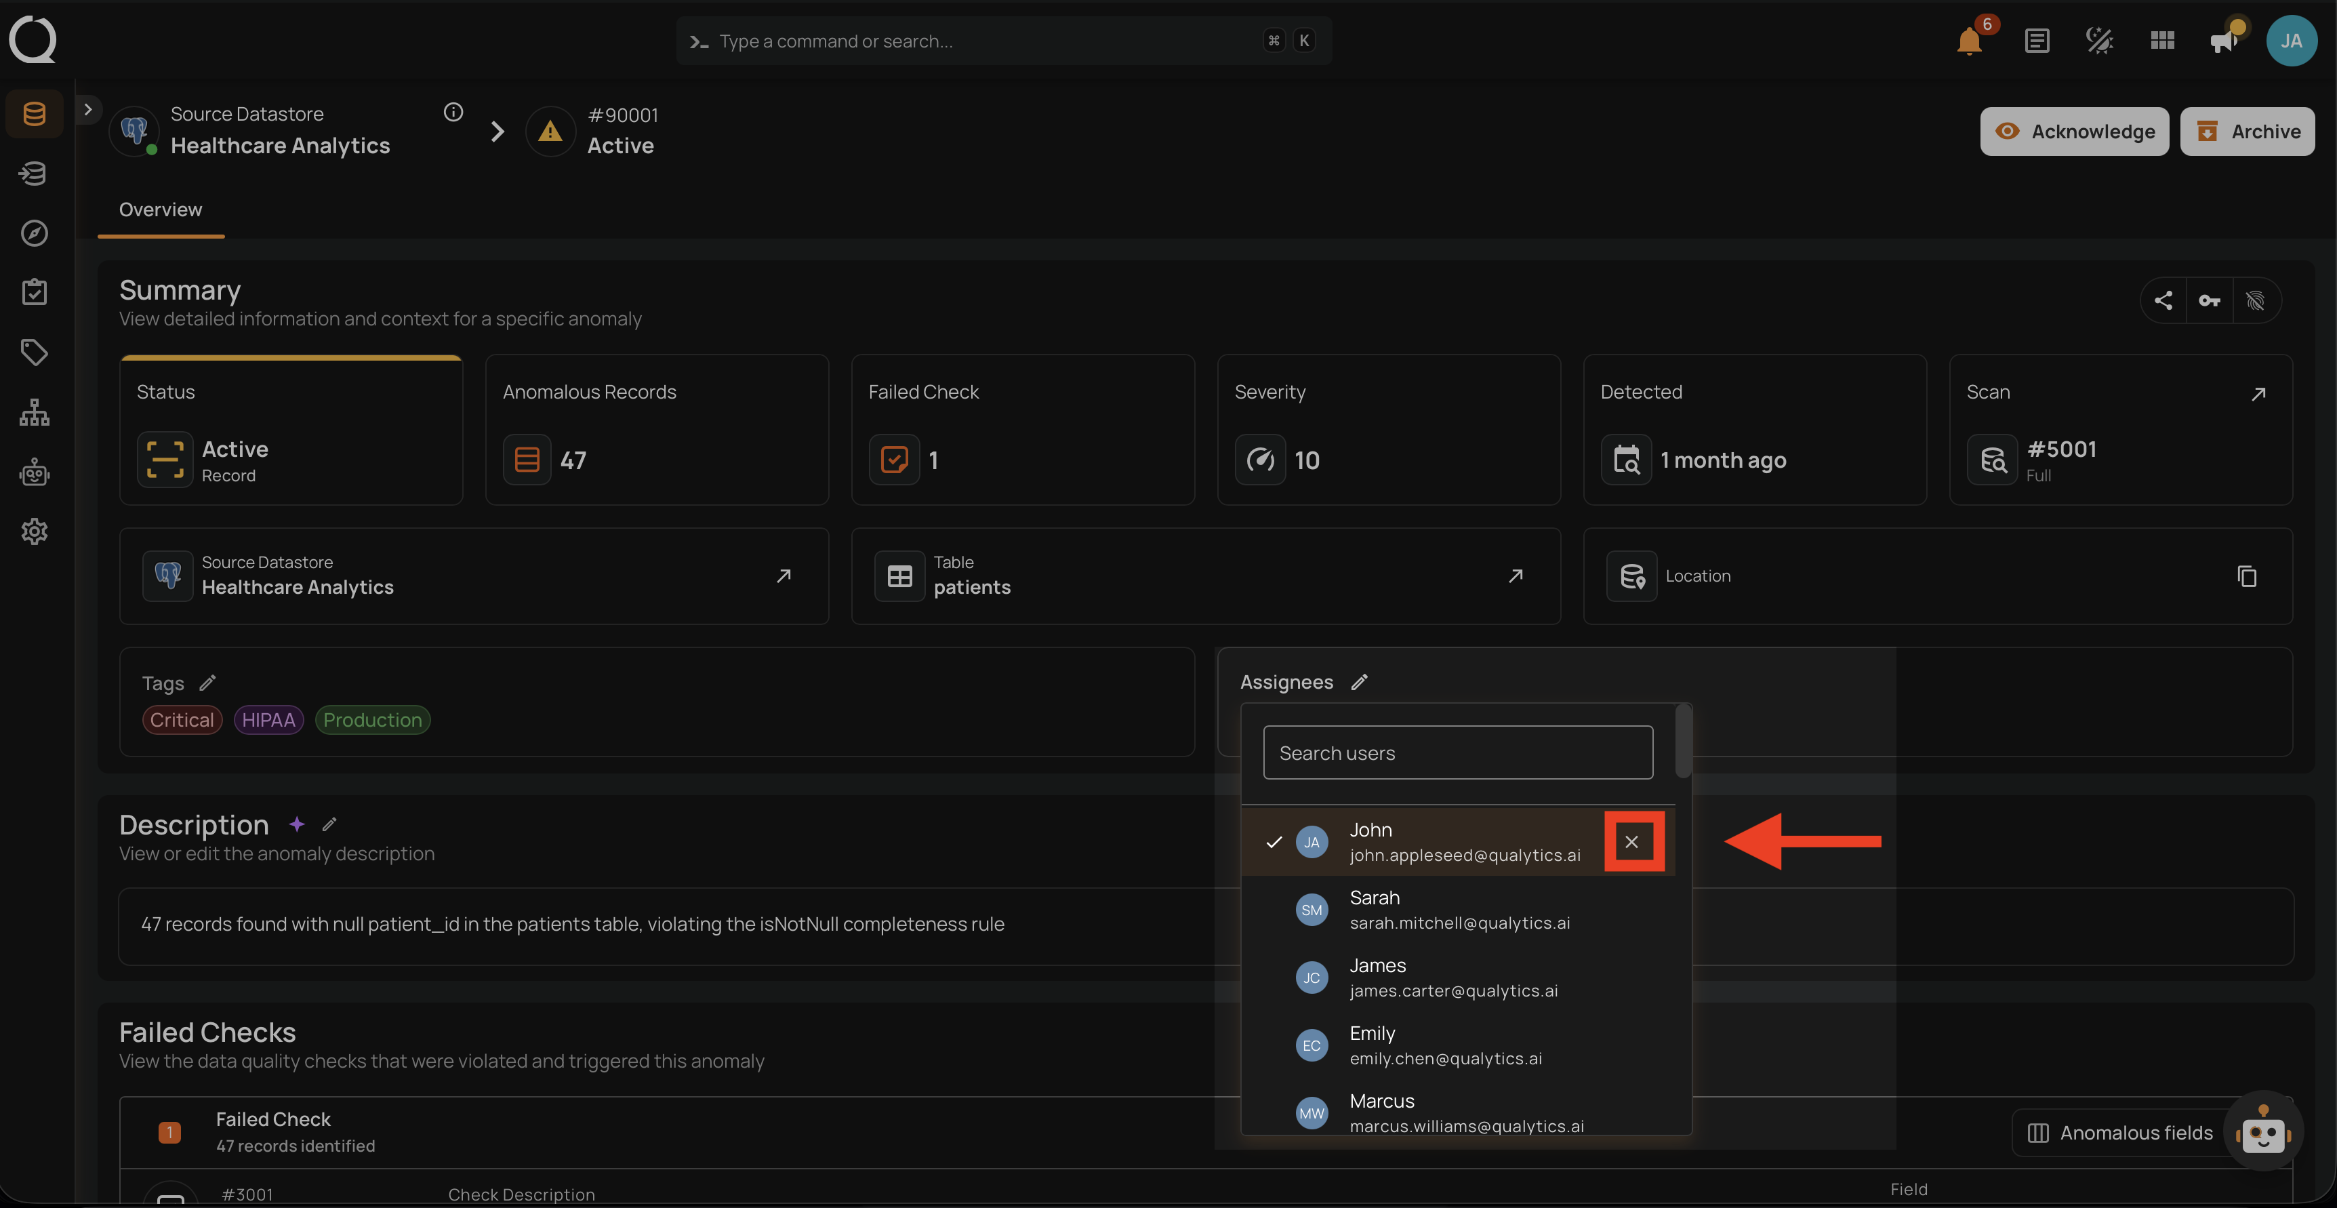
Task: Open the Settings gear sidebar icon
Action: pos(35,532)
